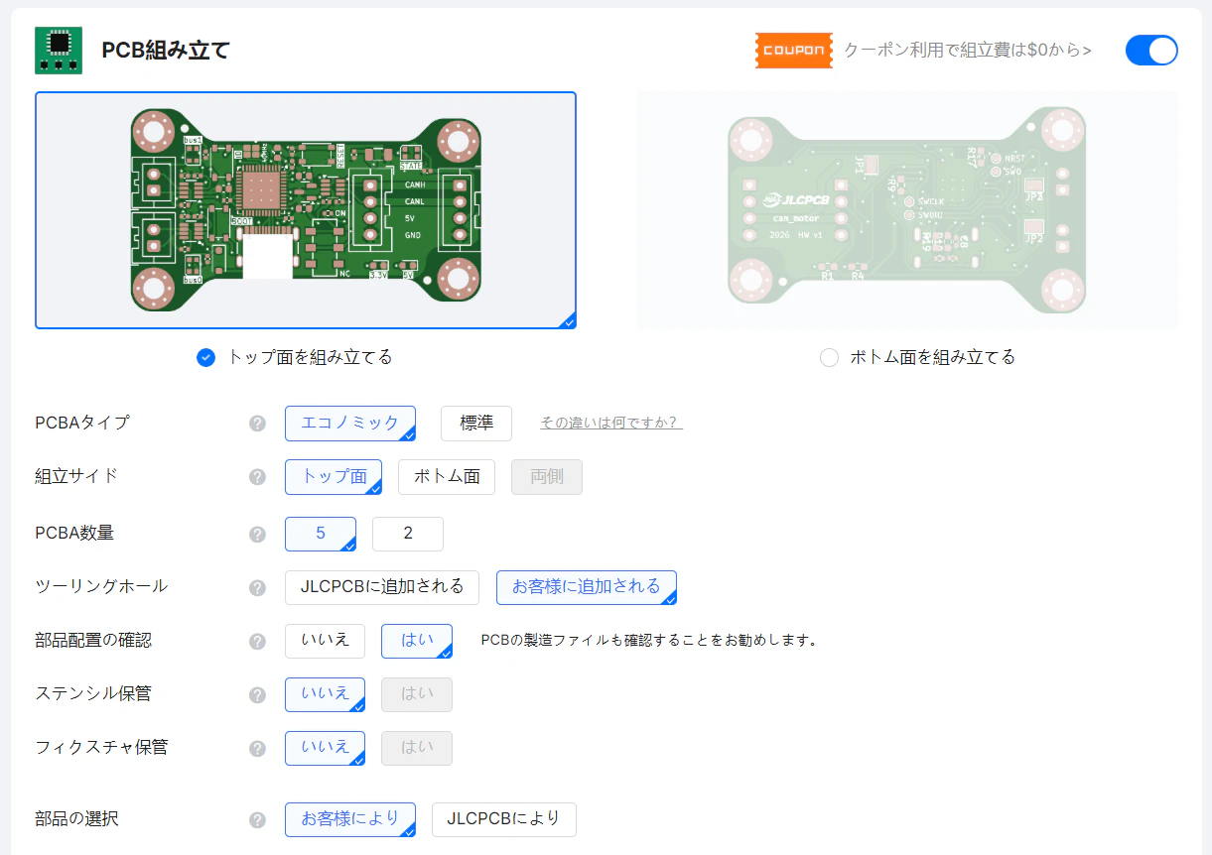Click the orange COUPON badge icon

793,51
